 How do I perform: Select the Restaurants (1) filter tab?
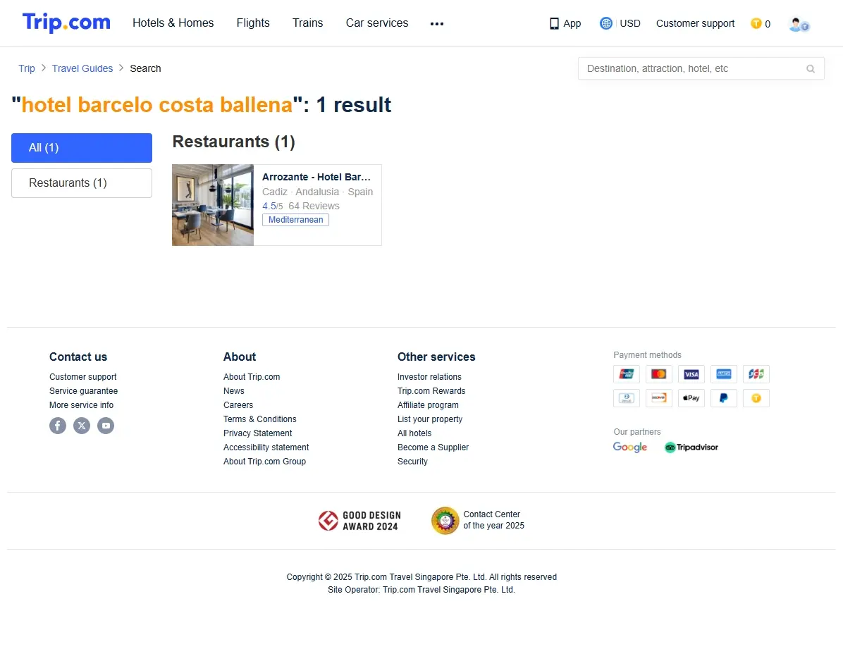tap(82, 183)
